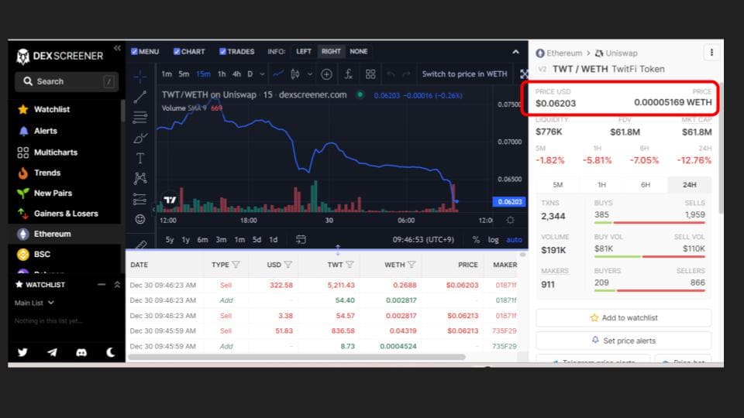Open the indicator templates grid icon
The height and width of the screenshot is (418, 744).
tap(370, 74)
